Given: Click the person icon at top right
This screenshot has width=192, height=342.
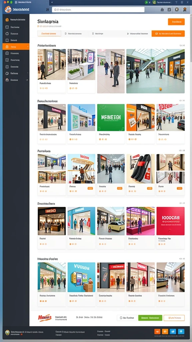Looking at the screenshot, I should pos(185,10).
